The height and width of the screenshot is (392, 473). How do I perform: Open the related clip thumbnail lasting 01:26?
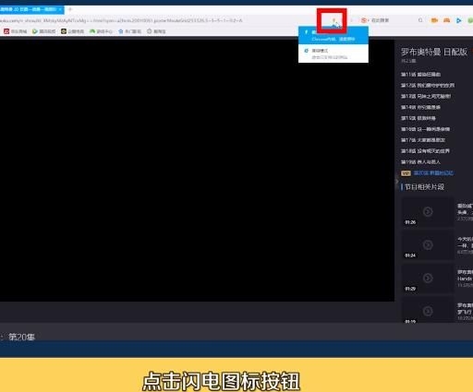click(428, 212)
